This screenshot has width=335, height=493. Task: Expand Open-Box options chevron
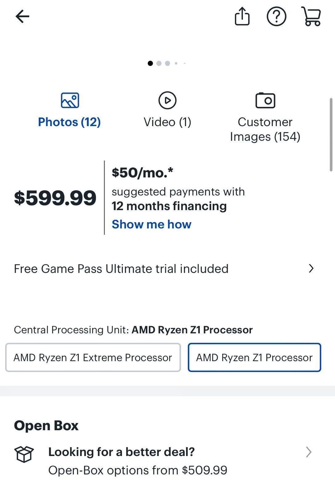309,452
